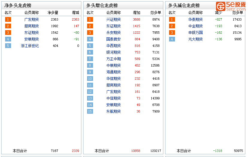Screen dimensions: 248x157
Task: Open 中粮期货 member link
Action: click(x=113, y=65)
